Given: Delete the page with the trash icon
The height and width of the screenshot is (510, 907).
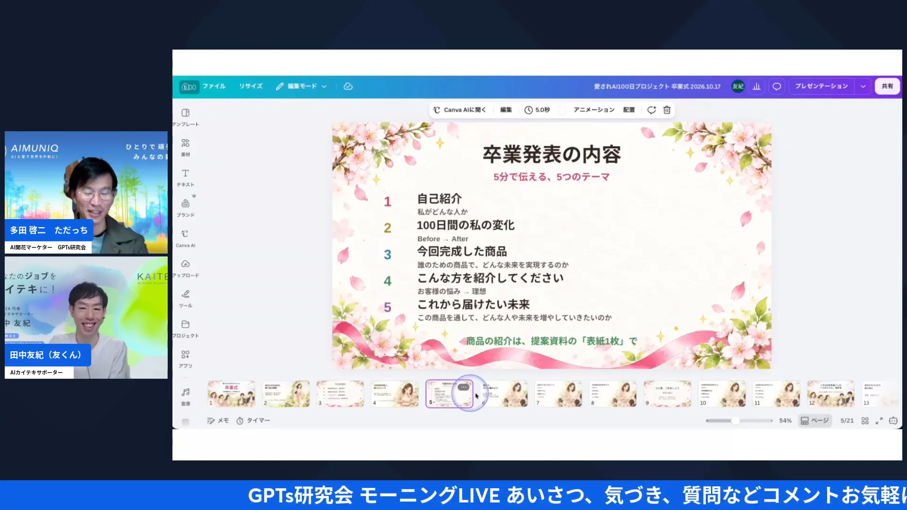Looking at the screenshot, I should 667,110.
